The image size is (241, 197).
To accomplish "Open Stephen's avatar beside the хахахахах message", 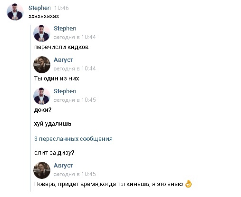I will (15, 12).
